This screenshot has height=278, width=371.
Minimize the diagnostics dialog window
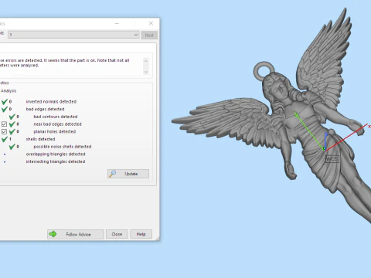pyautogui.click(x=117, y=23)
